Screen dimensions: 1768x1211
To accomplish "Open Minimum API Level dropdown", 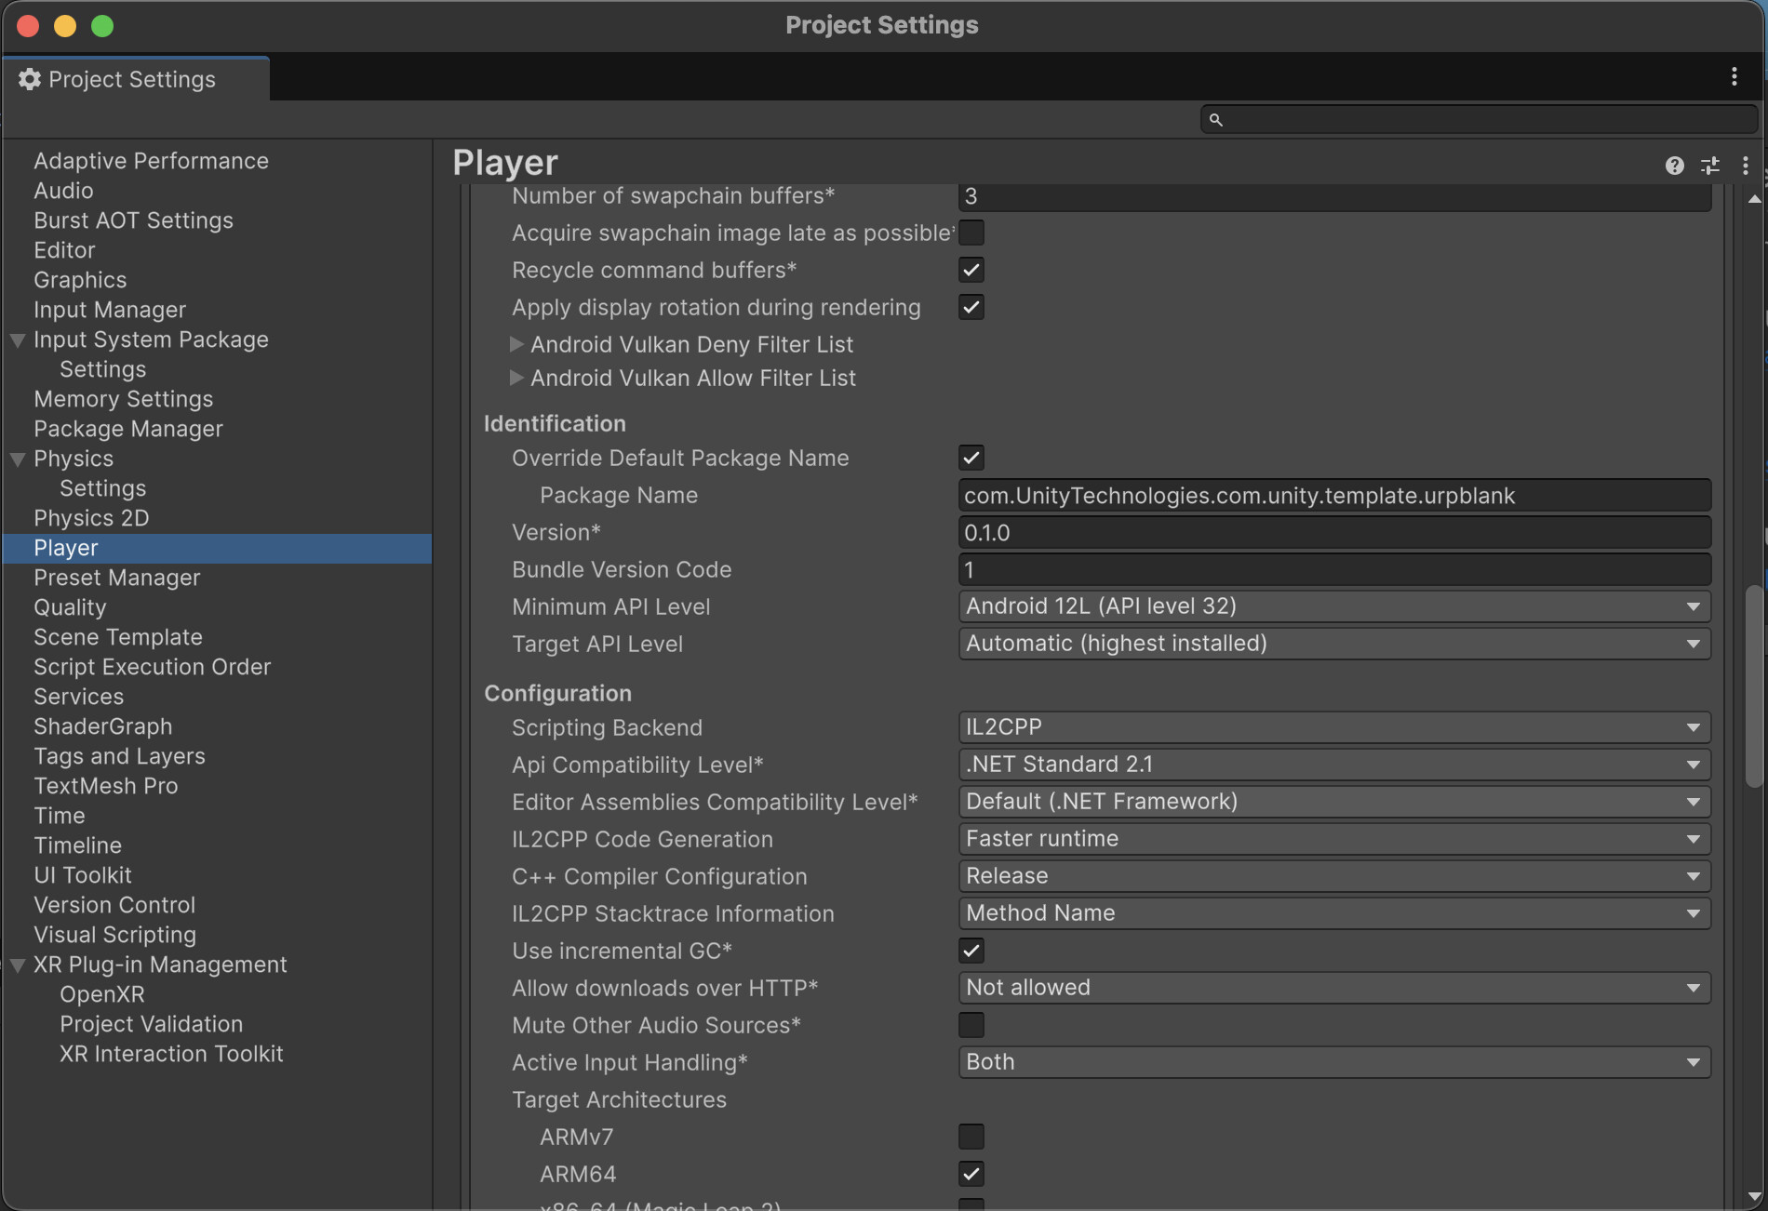I will click(x=1333, y=606).
